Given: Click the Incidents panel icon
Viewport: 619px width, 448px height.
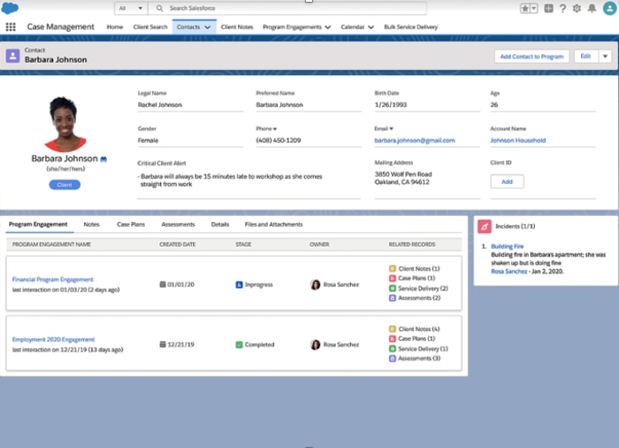Looking at the screenshot, I should [x=484, y=227].
